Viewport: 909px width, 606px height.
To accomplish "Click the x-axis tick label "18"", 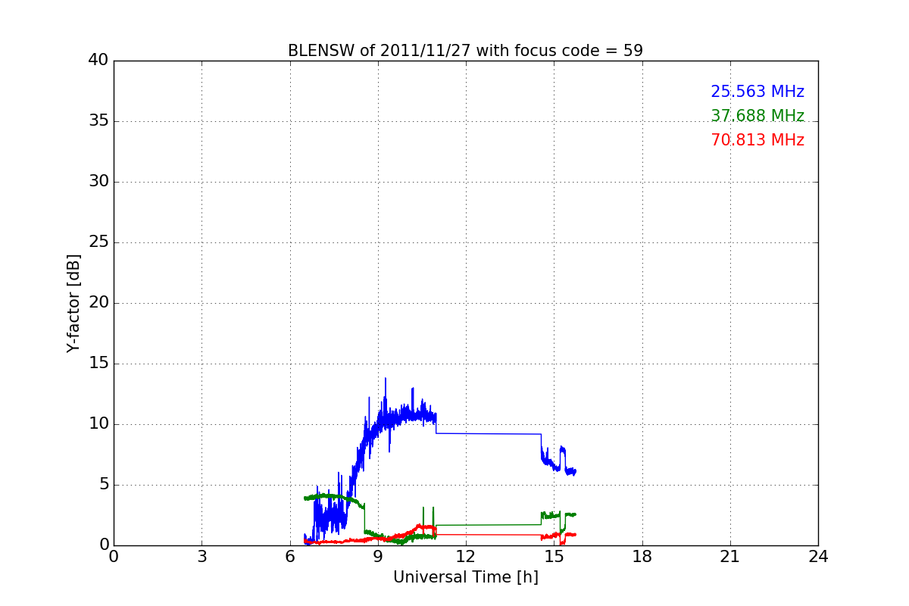I will (642, 557).
